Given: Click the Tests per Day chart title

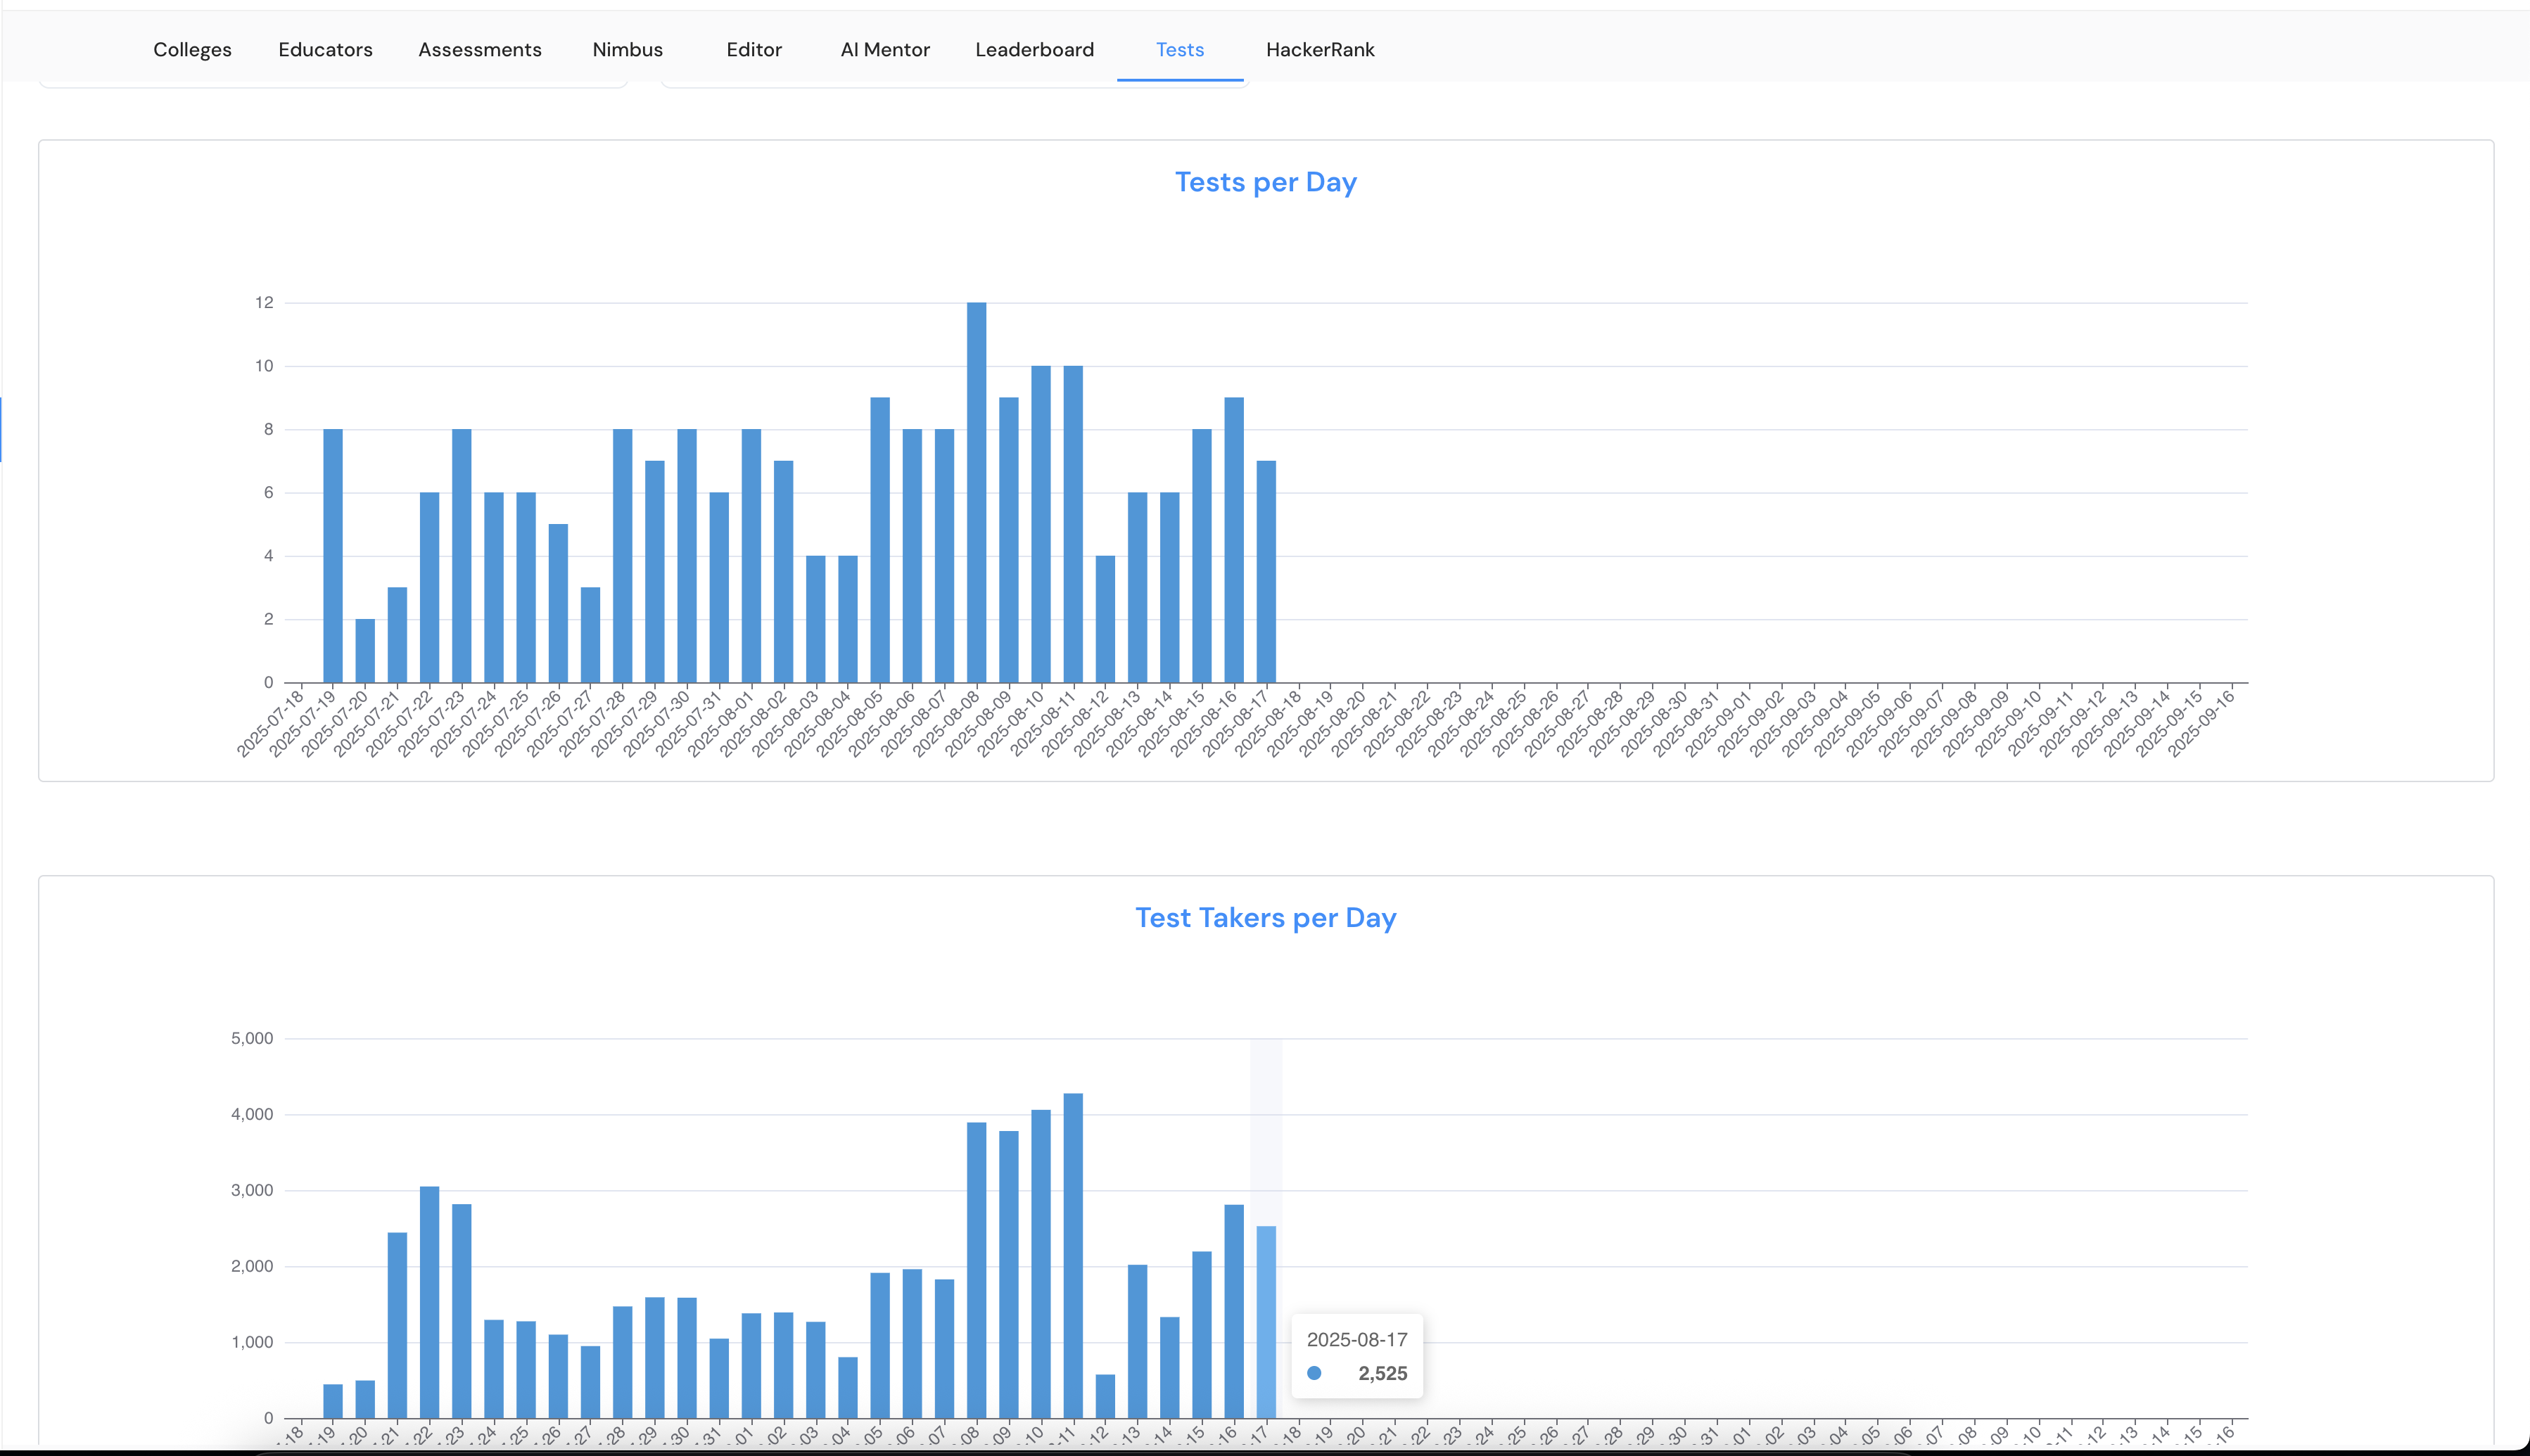Looking at the screenshot, I should 1265,182.
